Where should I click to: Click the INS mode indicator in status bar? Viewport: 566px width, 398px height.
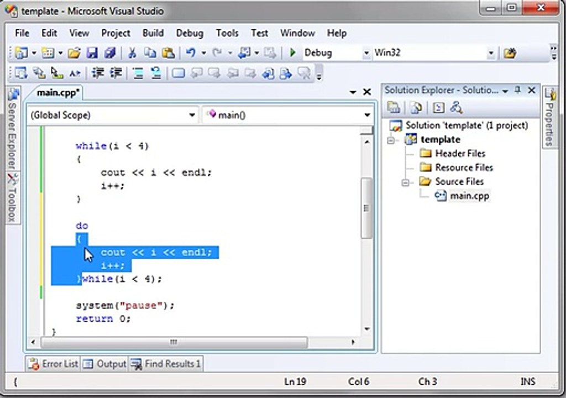click(x=528, y=382)
